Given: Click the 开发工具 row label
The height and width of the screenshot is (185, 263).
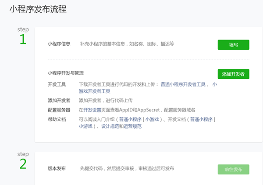Looking at the screenshot, I should tap(57, 84).
